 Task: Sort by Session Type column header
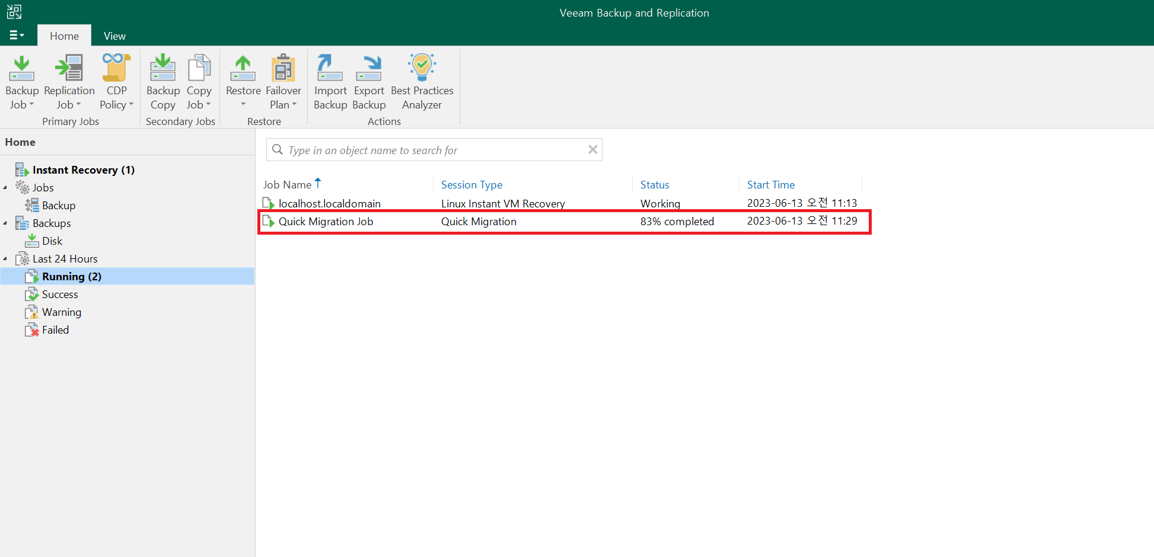[471, 185]
